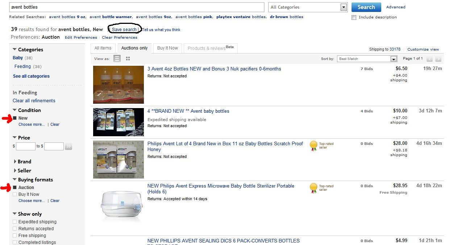Click related search avent bottle warmer
The width and height of the screenshot is (449, 245).
click(x=111, y=17)
